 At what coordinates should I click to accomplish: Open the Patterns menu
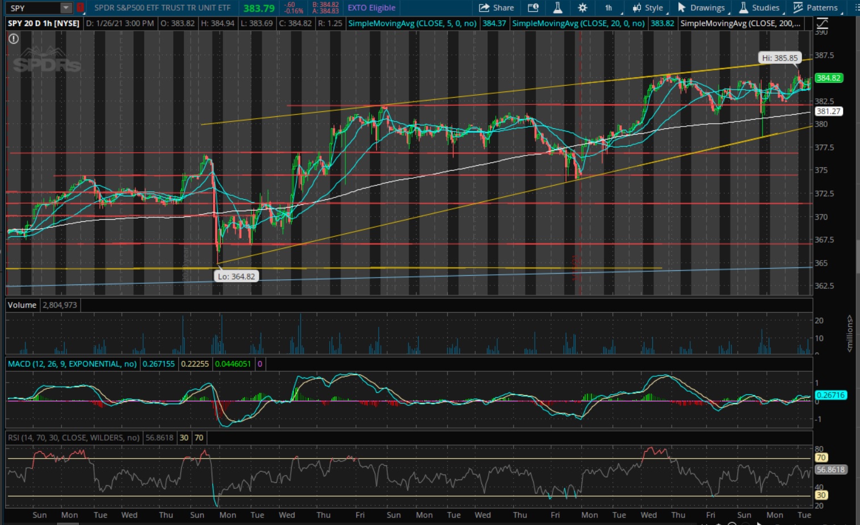pyautogui.click(x=815, y=8)
